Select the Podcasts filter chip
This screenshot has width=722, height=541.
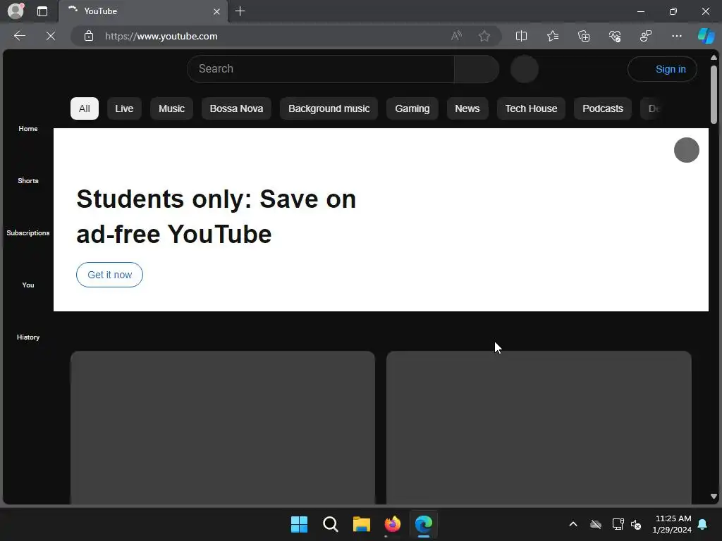(603, 108)
